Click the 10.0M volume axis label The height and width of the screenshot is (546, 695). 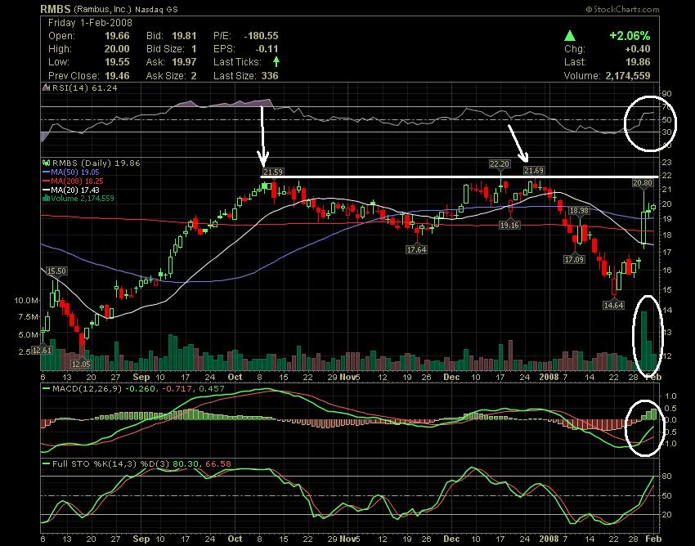point(26,301)
